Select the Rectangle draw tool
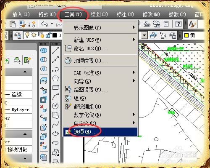210x168 pixels. coord(55,88)
